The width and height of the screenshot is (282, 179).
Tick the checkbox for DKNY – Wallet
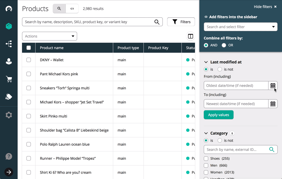(x=29, y=60)
